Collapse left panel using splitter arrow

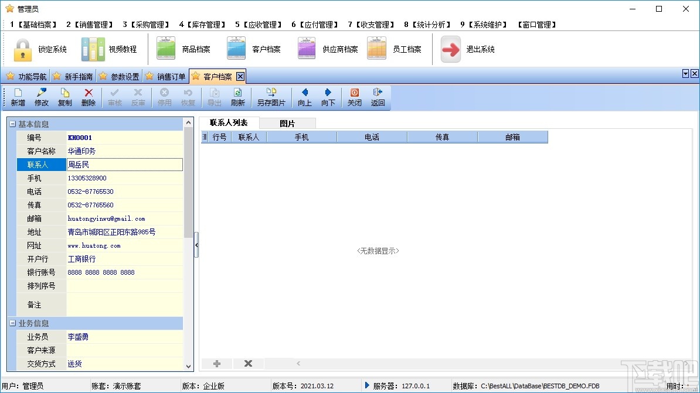click(196, 245)
